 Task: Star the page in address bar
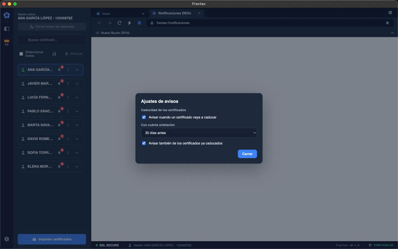click(x=387, y=23)
